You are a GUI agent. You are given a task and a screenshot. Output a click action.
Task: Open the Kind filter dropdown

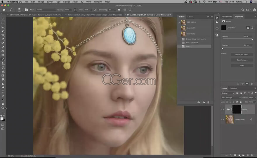(228, 93)
